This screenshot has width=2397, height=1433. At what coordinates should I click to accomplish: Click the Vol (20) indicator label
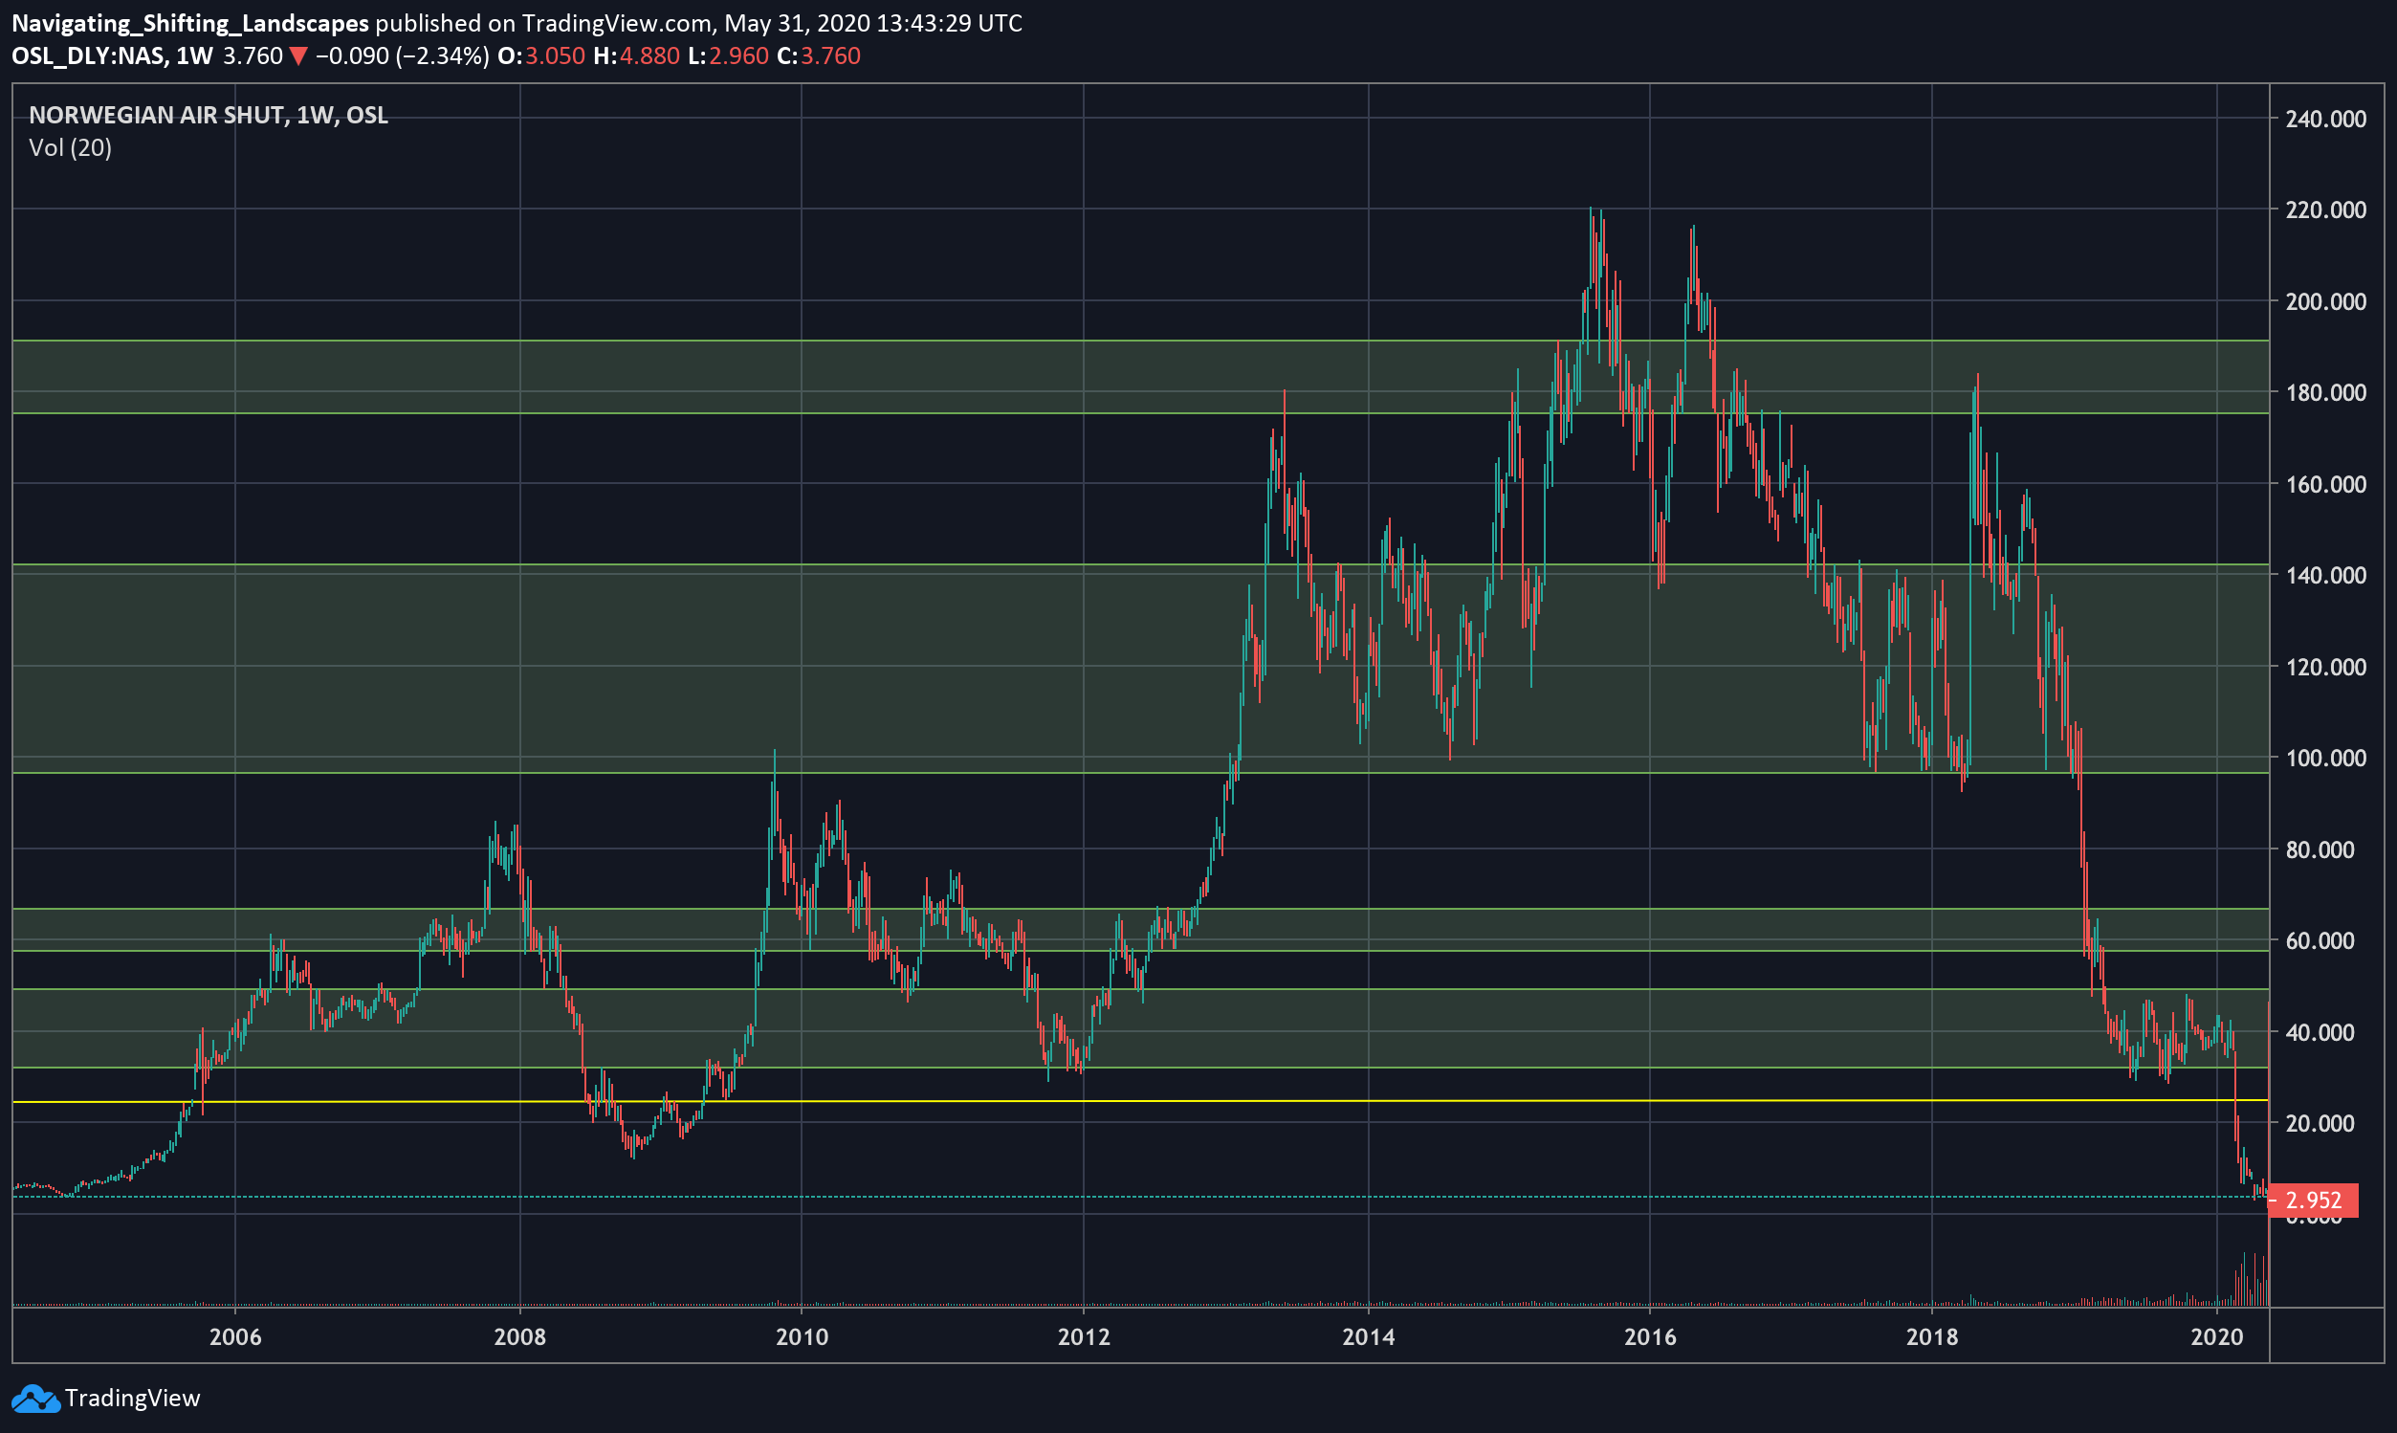tap(70, 147)
